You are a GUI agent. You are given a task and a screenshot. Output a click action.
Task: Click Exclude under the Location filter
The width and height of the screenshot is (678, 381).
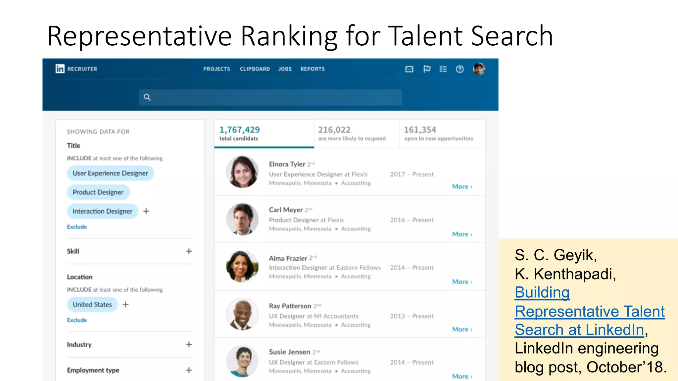pyautogui.click(x=77, y=320)
